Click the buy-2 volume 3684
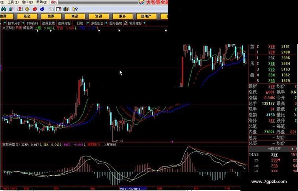This screenshot has height=191, width=298. pos(285,64)
